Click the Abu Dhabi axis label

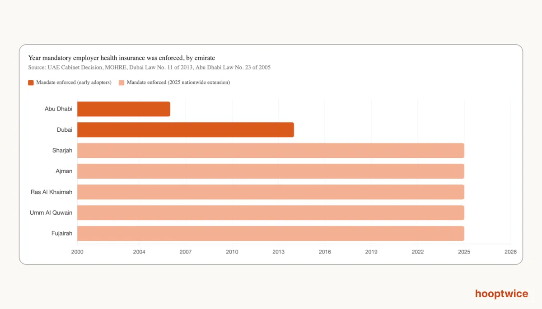pos(58,109)
